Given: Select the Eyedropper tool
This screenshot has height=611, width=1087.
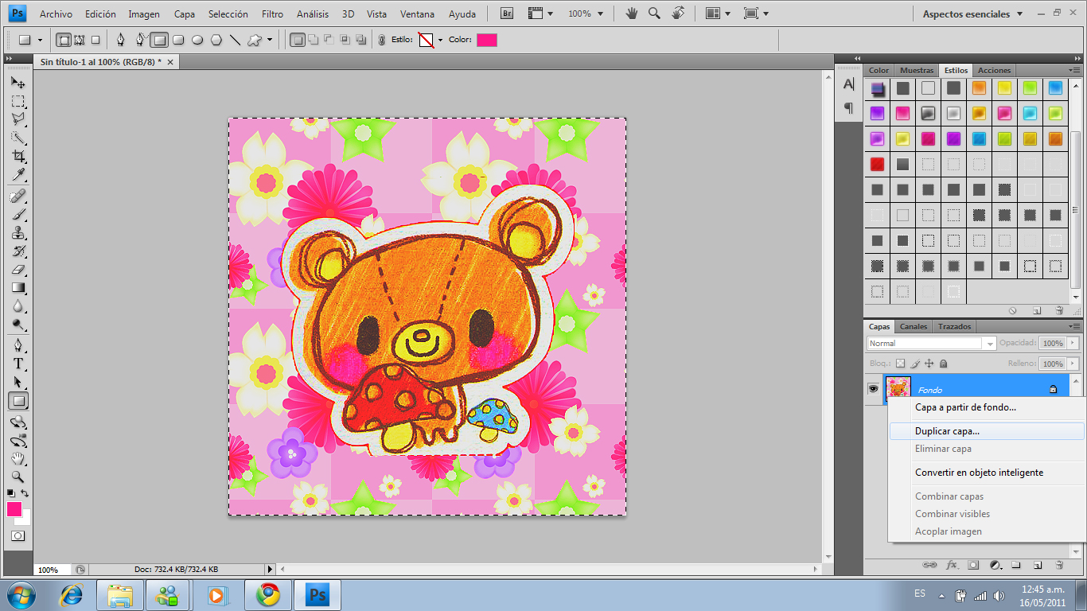Looking at the screenshot, I should 18,174.
